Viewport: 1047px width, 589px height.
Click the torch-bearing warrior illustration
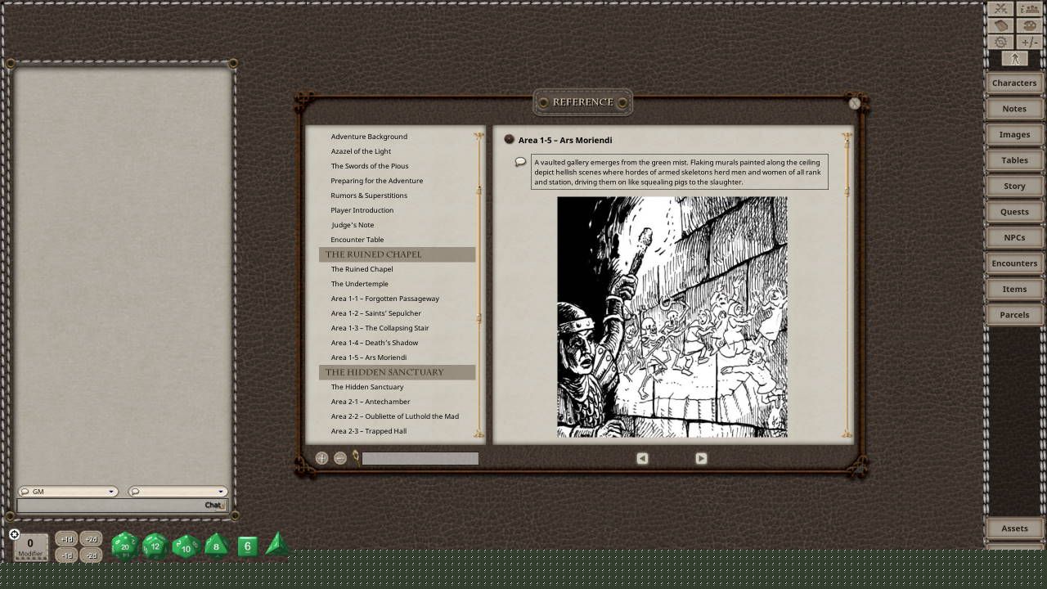[672, 317]
